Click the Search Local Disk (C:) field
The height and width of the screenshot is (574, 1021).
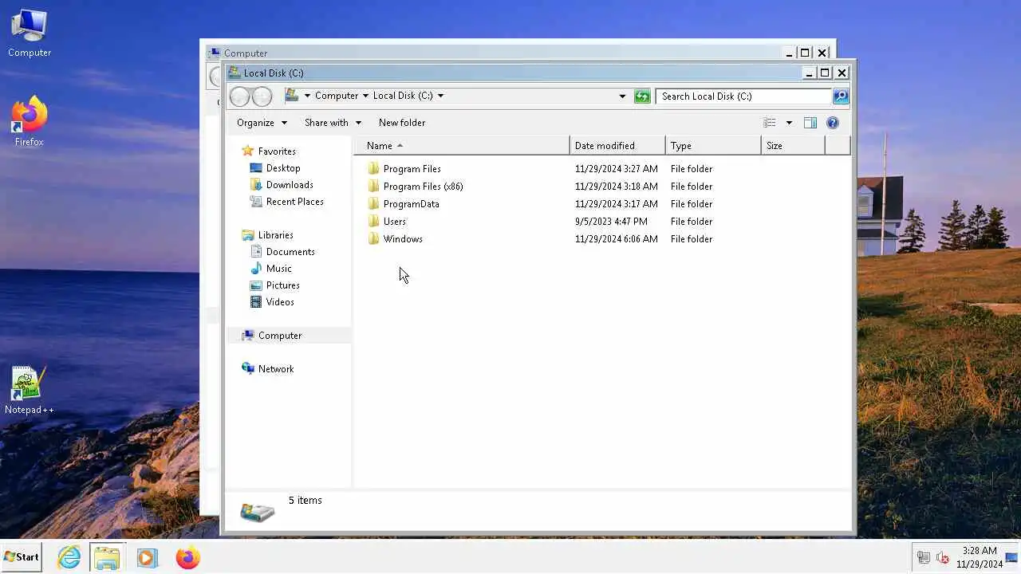pyautogui.click(x=743, y=96)
